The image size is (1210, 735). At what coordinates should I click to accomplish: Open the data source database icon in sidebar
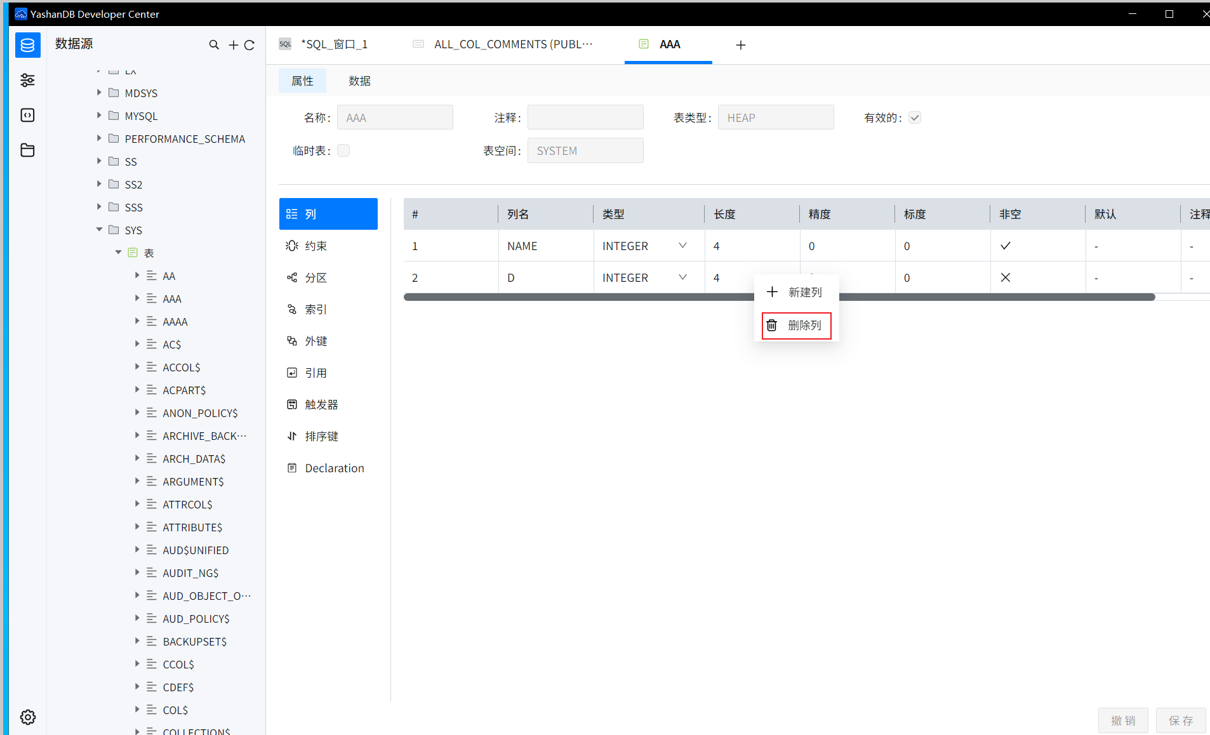[27, 45]
